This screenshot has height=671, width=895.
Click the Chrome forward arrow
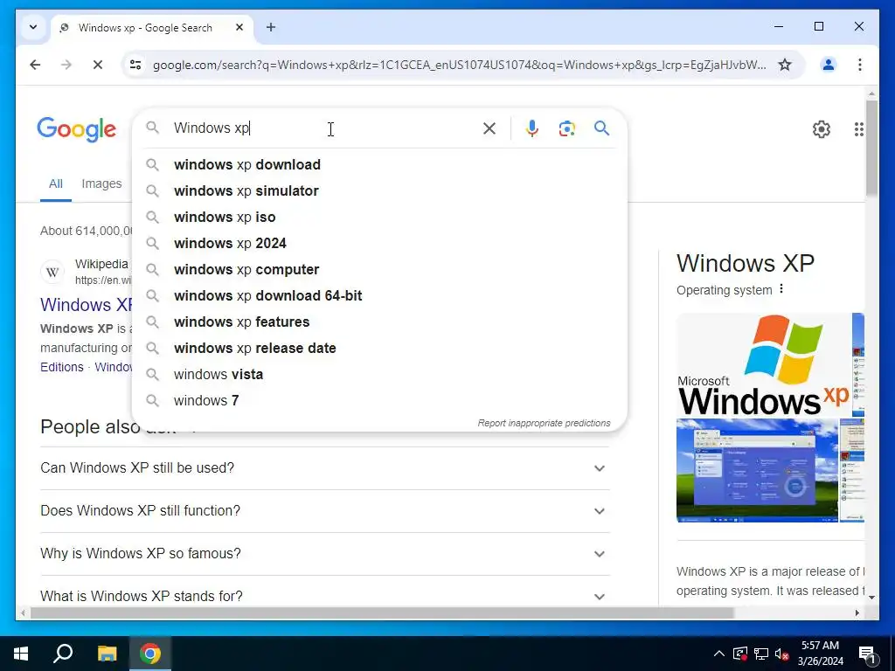click(x=66, y=65)
